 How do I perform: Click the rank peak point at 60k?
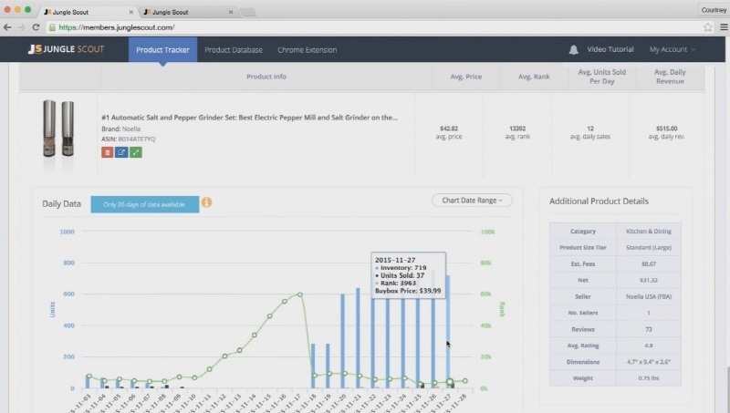300,294
